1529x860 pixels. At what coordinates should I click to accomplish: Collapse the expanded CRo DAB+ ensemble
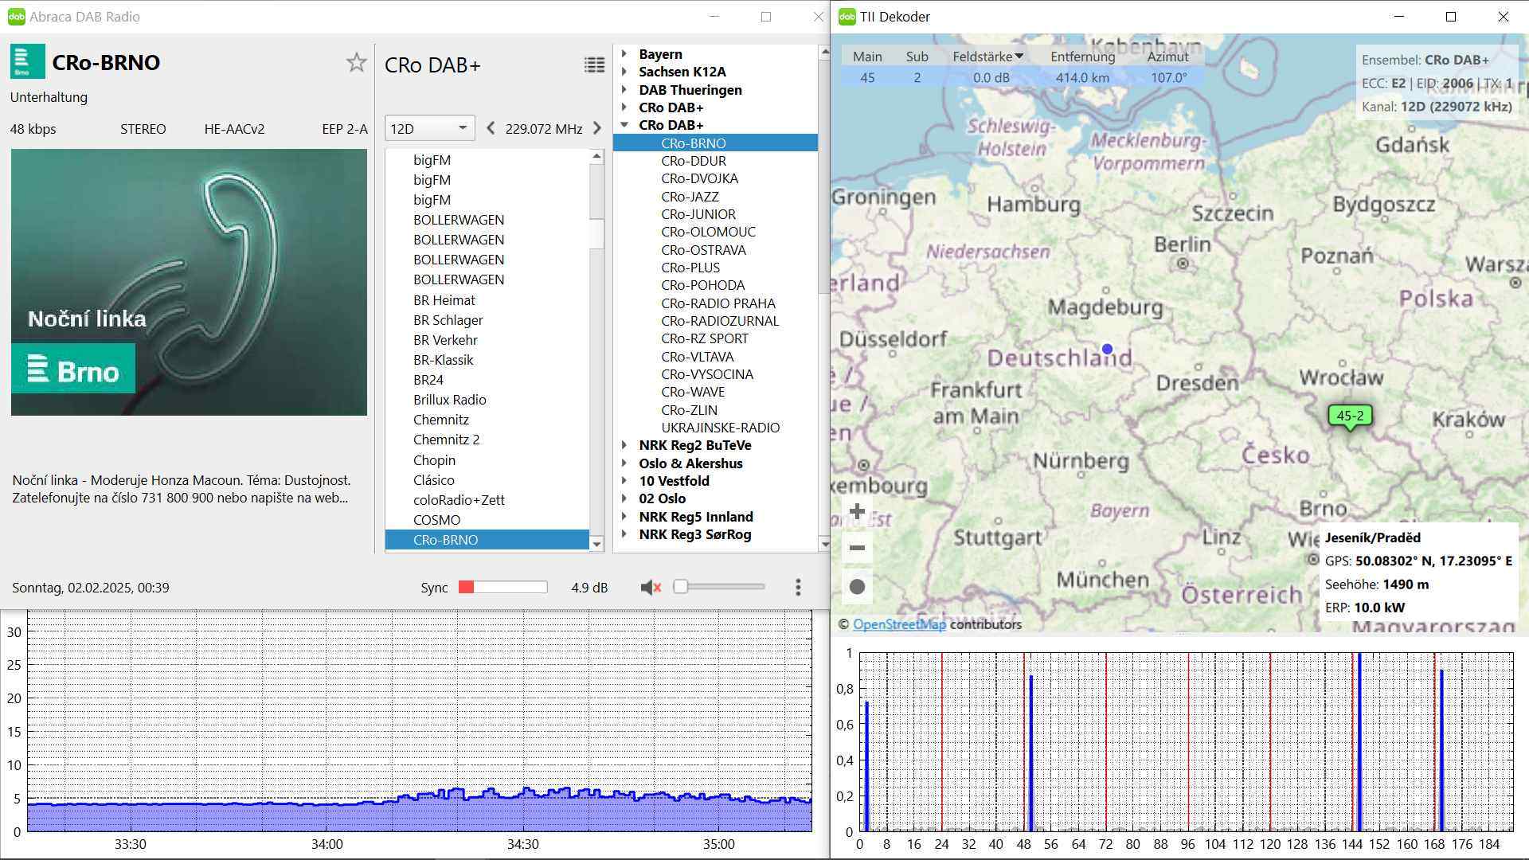[x=624, y=125]
